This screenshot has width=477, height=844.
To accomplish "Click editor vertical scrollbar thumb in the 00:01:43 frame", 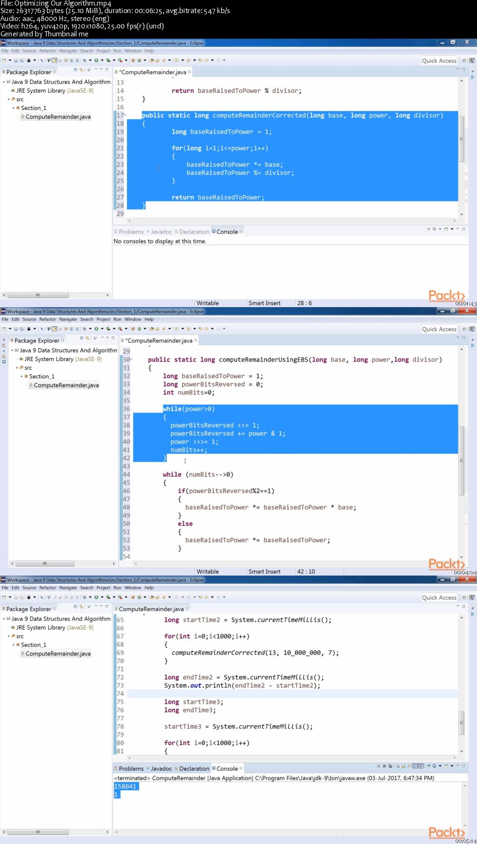I will 461,139.
